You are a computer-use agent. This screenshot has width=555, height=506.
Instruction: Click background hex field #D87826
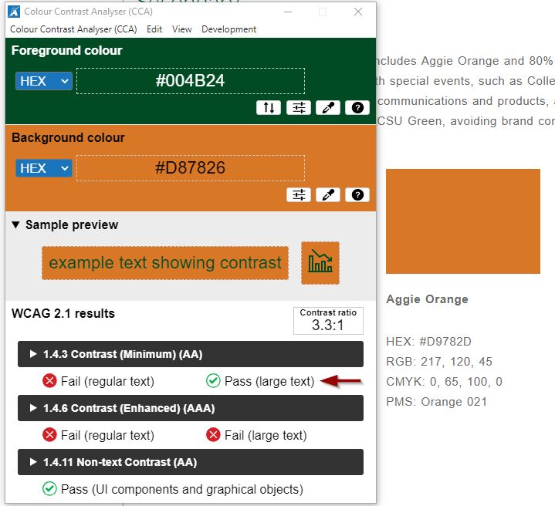[191, 168]
